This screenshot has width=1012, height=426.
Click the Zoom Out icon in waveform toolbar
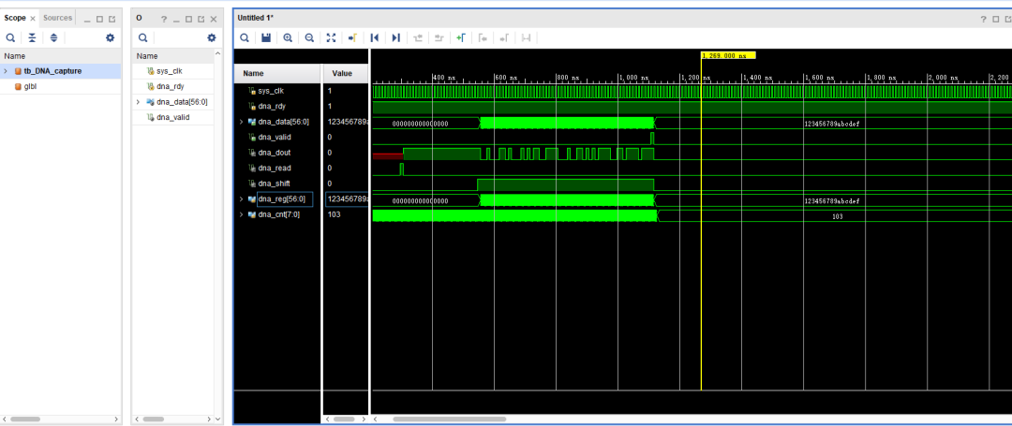point(309,37)
